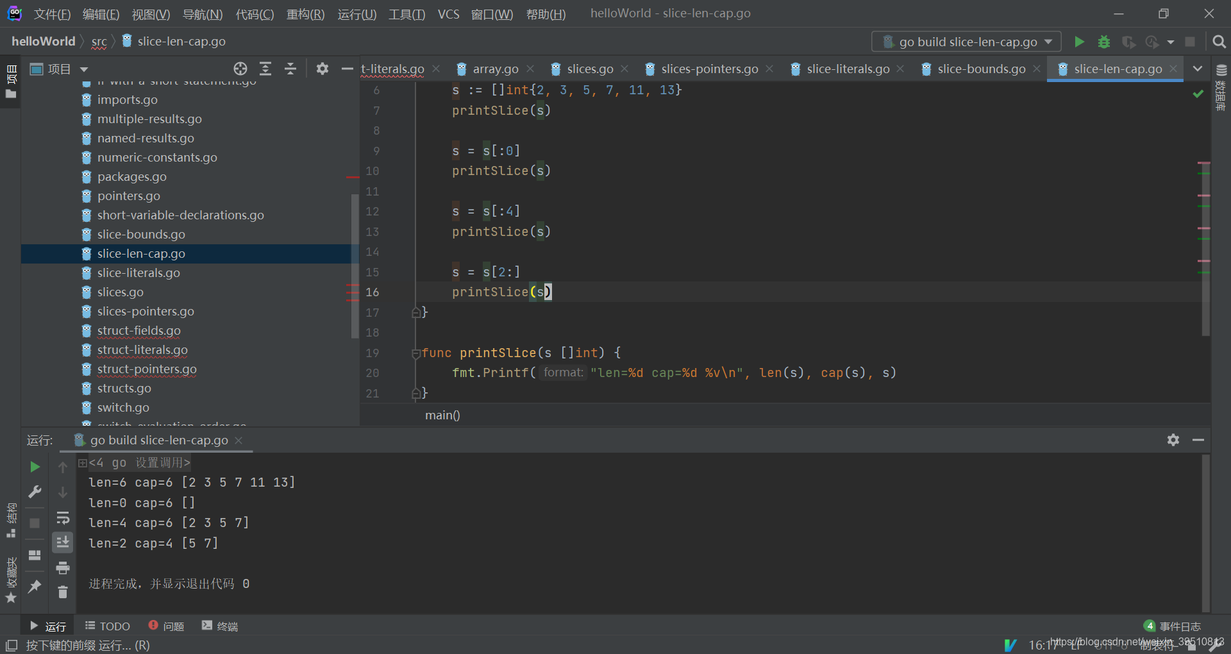Toggle soft-wrap in run output
The width and height of the screenshot is (1231, 654).
63,517
